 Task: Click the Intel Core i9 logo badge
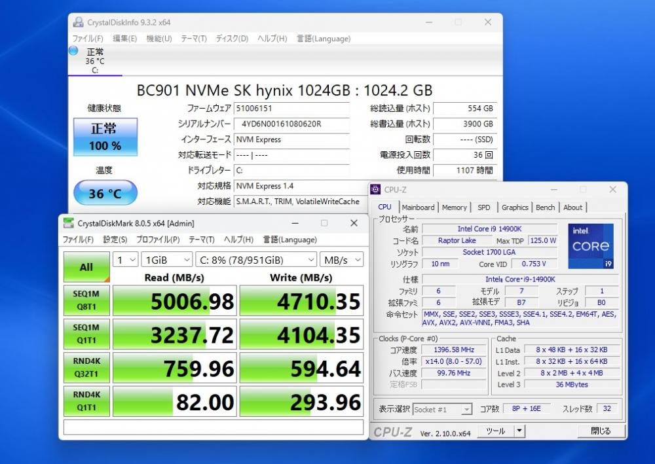coord(591,246)
